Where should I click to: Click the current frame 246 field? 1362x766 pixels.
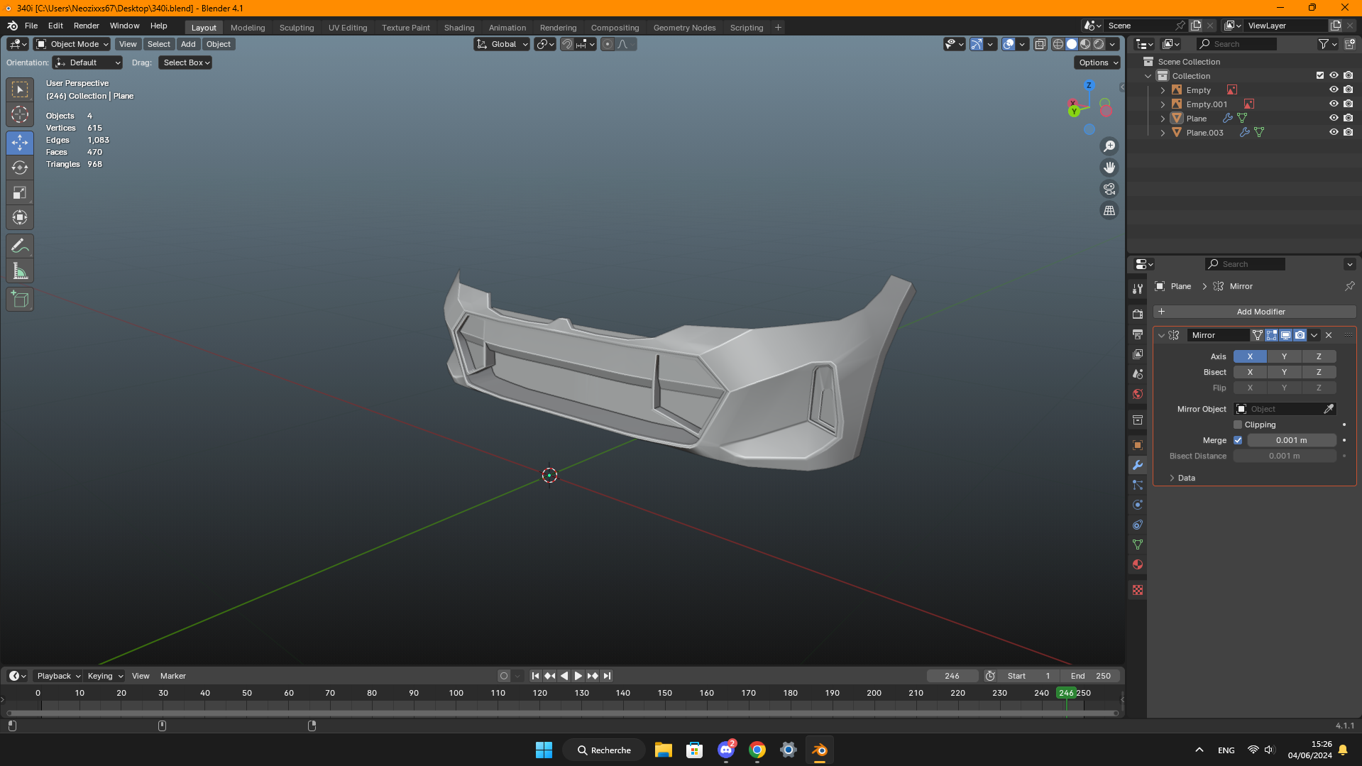[x=952, y=676]
